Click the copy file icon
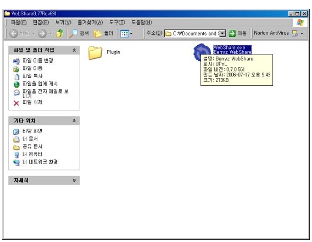This screenshot has width=312, height=242. 16,77
